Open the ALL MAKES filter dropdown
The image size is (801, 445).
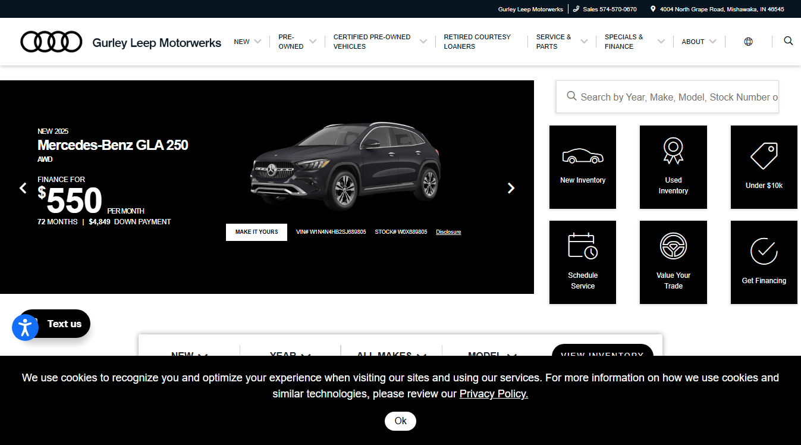[x=391, y=355]
